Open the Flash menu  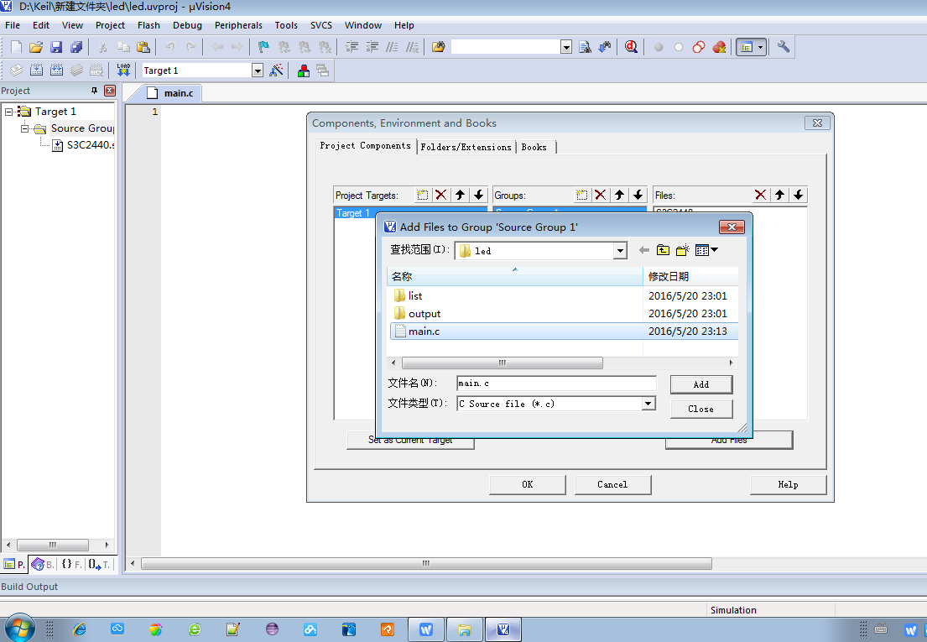coord(149,25)
